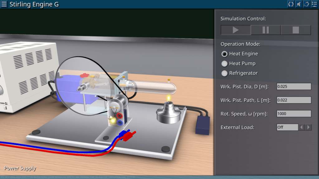Click the working piston path field
This screenshot has width=319, height=179.
294,100
